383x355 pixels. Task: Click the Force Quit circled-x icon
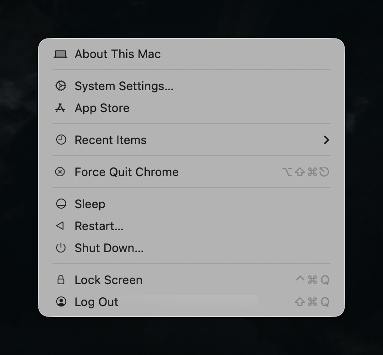coord(60,172)
